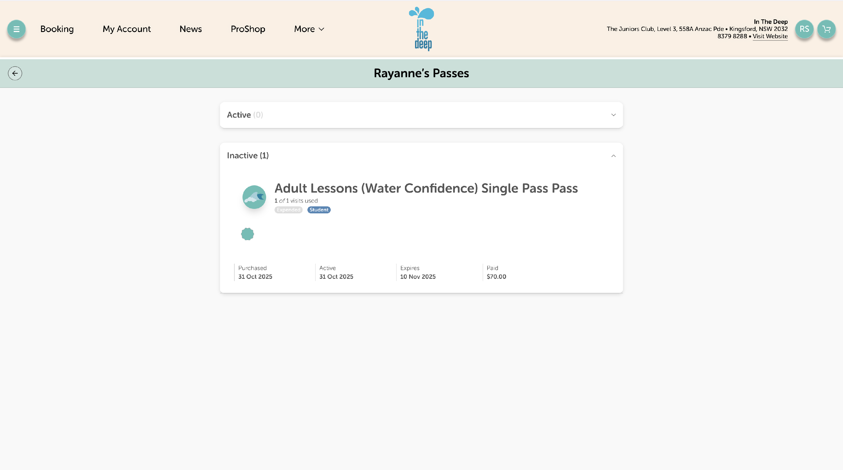
Task: Open the shopping cart icon
Action: 826,29
